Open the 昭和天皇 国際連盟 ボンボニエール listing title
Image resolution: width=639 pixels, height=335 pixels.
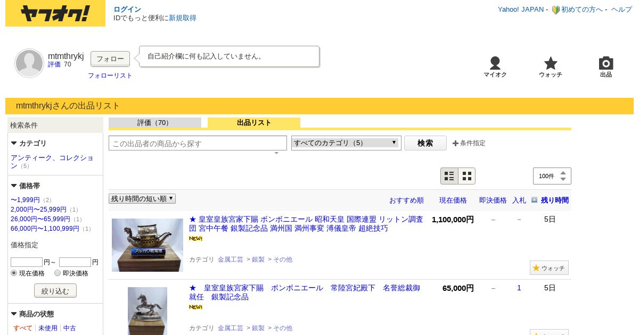[306, 224]
